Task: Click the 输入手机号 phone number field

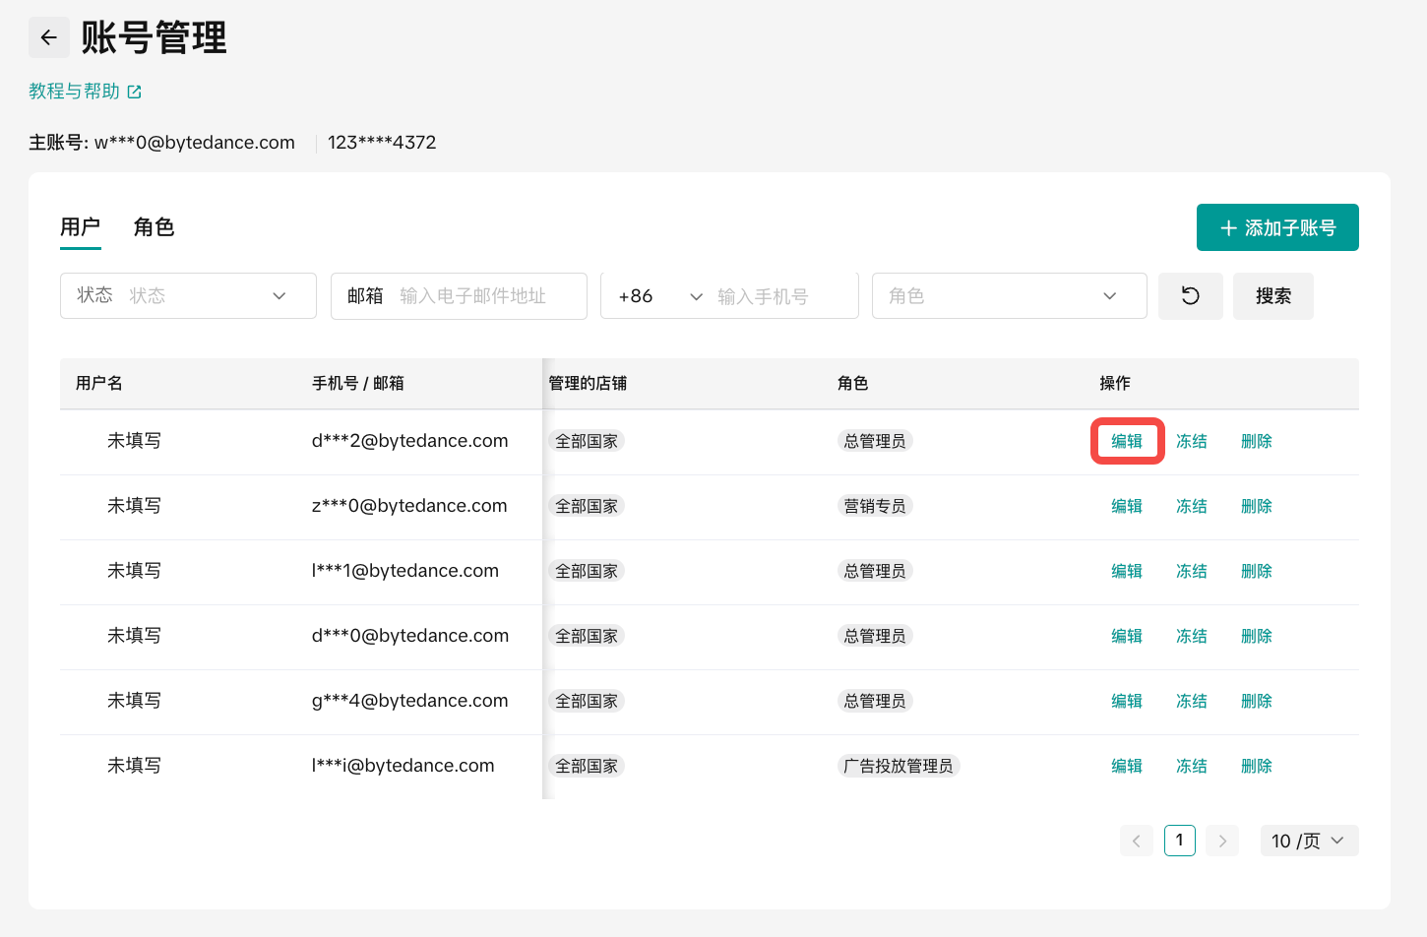Action: [x=782, y=296]
